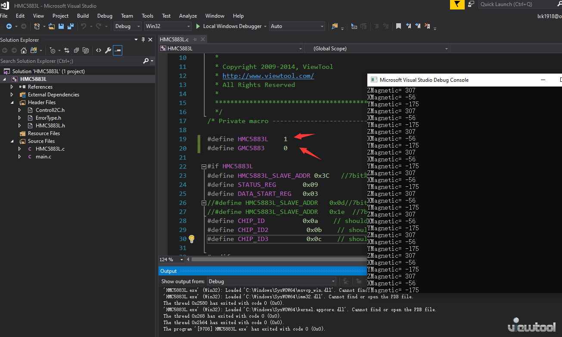Toggle the Preview Selected Items button
562x337 pixels.
click(118, 50)
